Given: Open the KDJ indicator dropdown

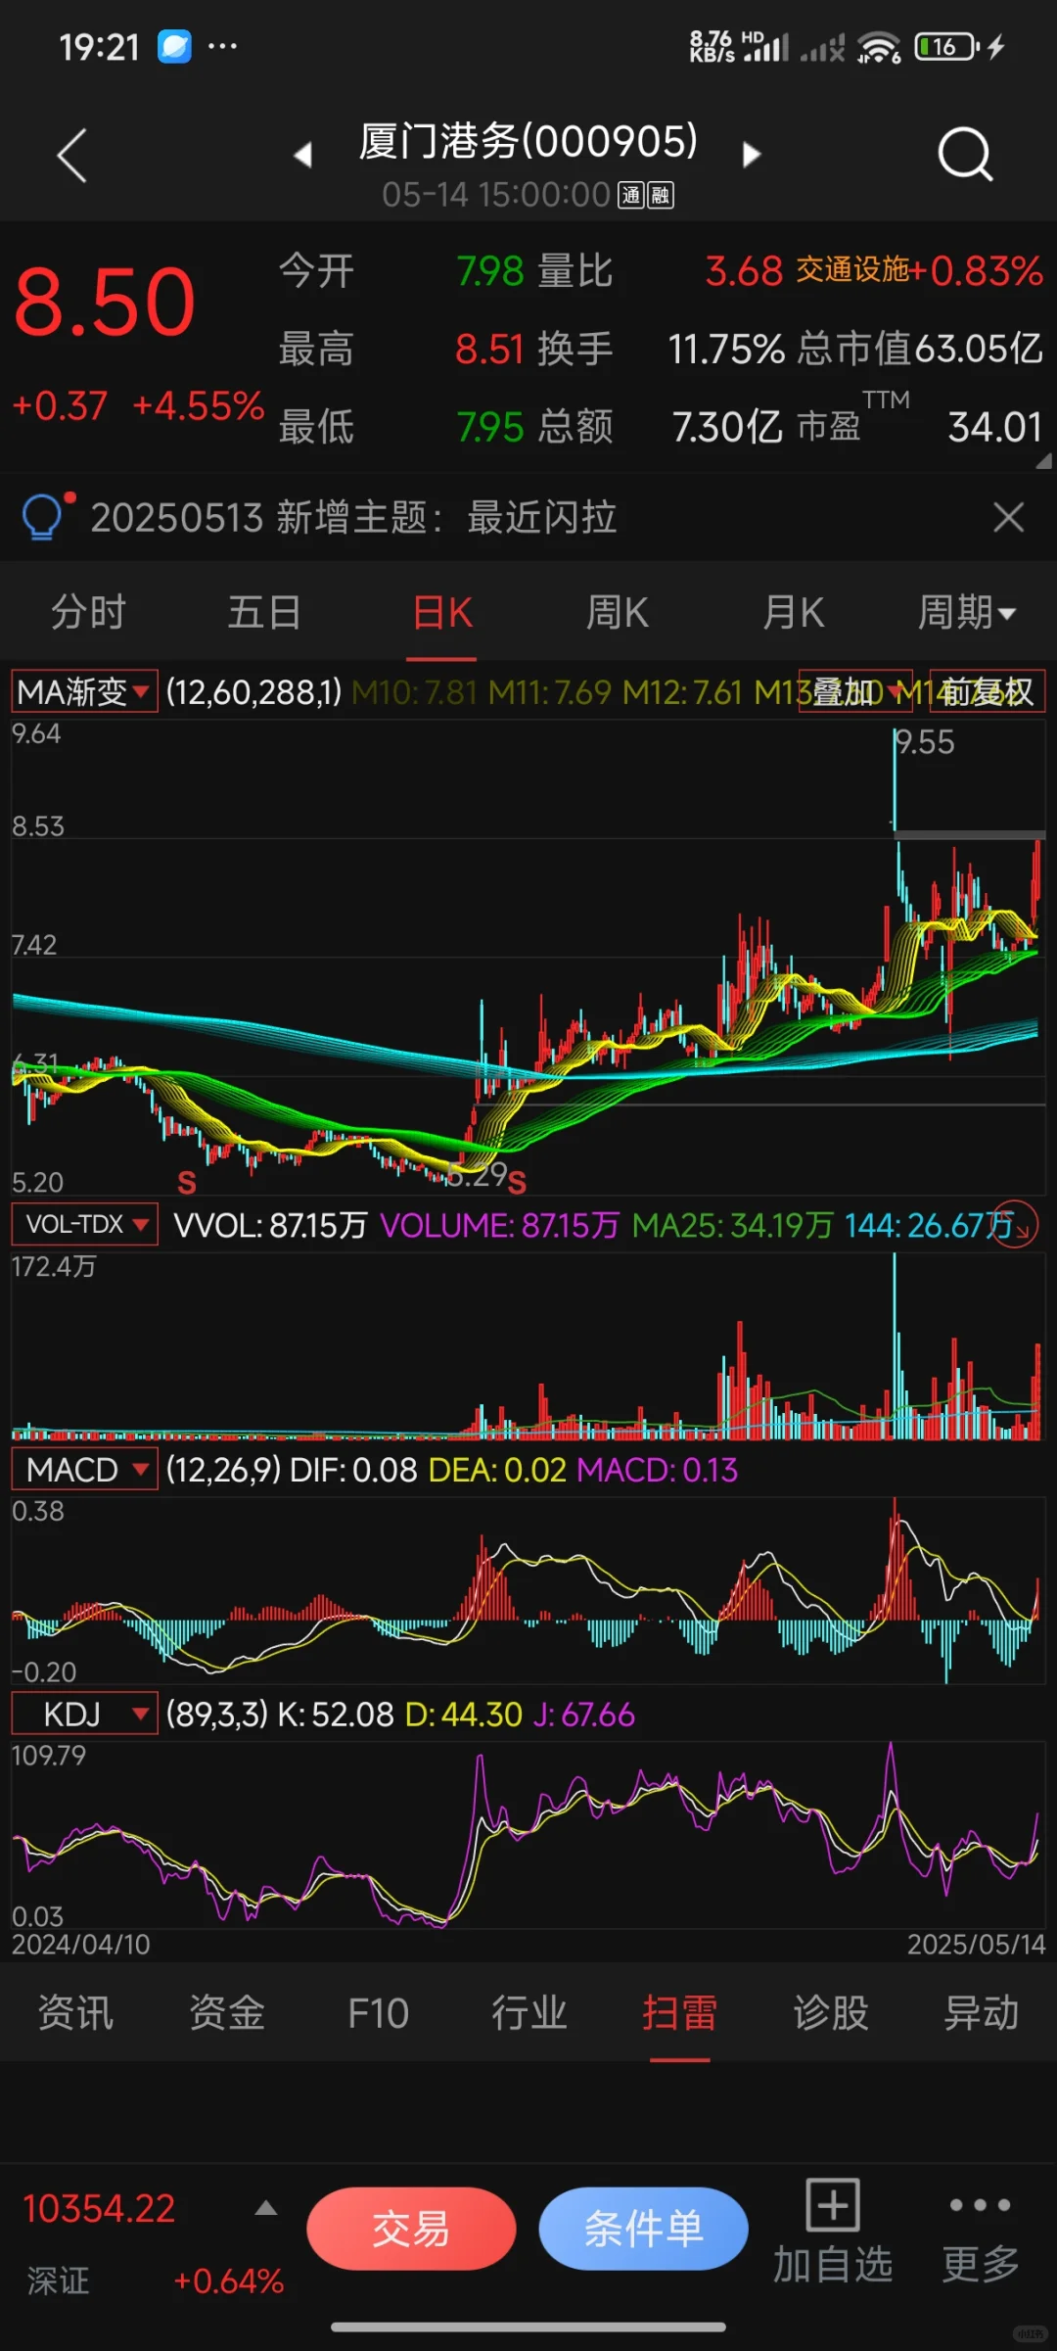Looking at the screenshot, I should coord(84,1714).
